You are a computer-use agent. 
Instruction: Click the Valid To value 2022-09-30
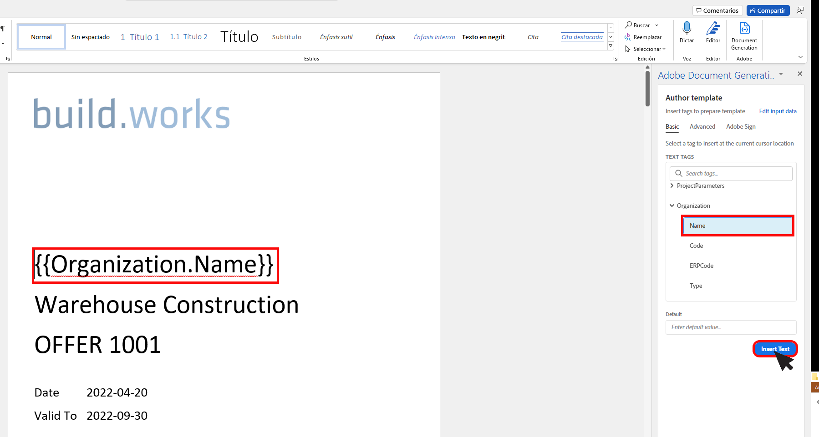point(117,416)
